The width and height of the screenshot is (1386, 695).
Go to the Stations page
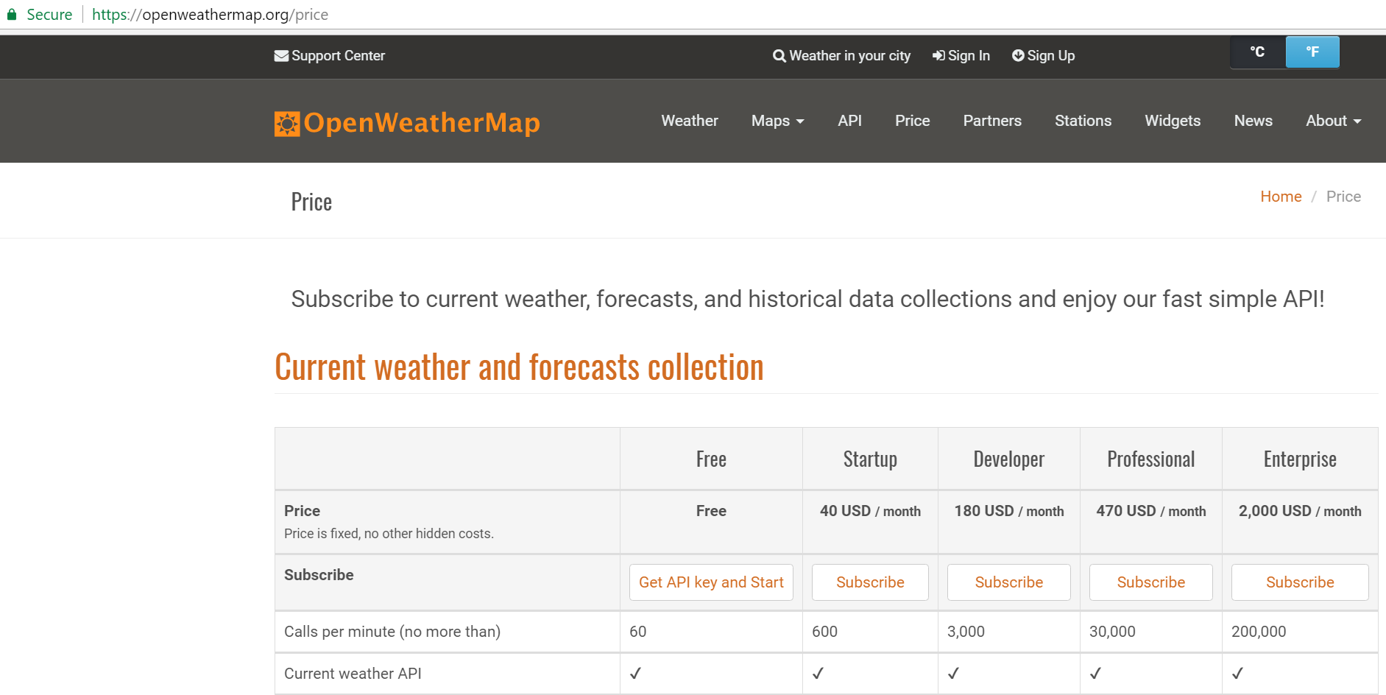1083,121
